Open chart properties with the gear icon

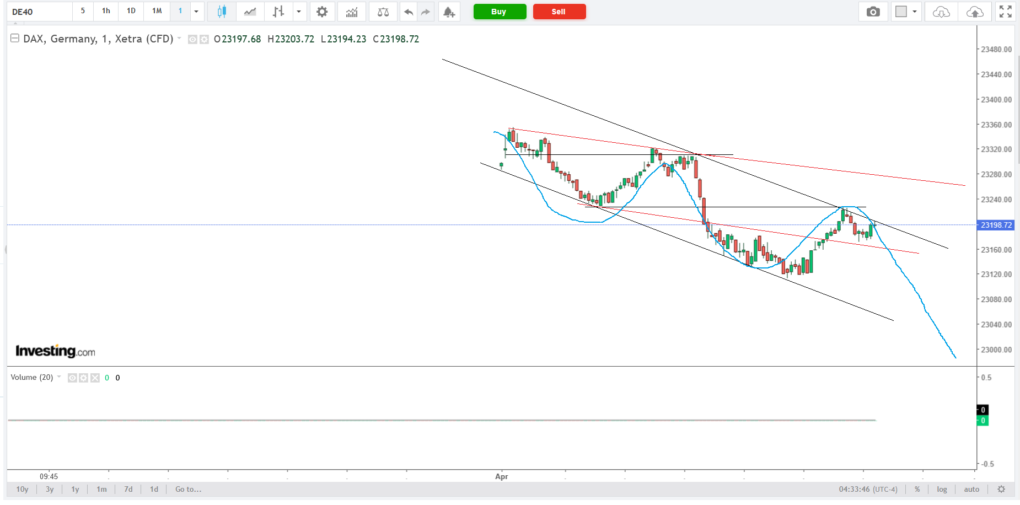(322, 12)
